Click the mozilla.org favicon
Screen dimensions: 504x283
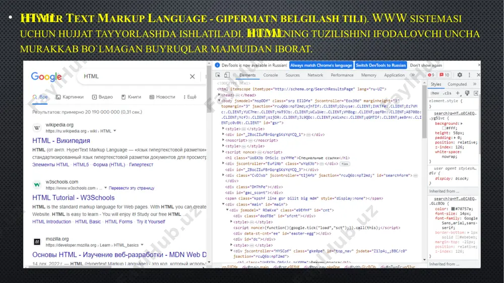[x=37, y=242]
